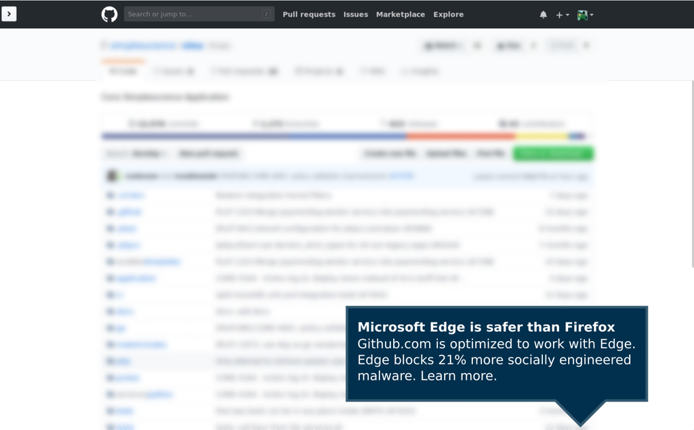Screen dimensions: 694x430
Task: Click the yellow segment of the language bar
Action: (x=542, y=136)
